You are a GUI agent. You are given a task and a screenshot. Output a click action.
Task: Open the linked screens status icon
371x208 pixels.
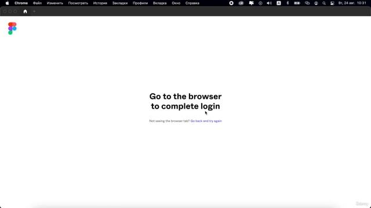point(307,3)
